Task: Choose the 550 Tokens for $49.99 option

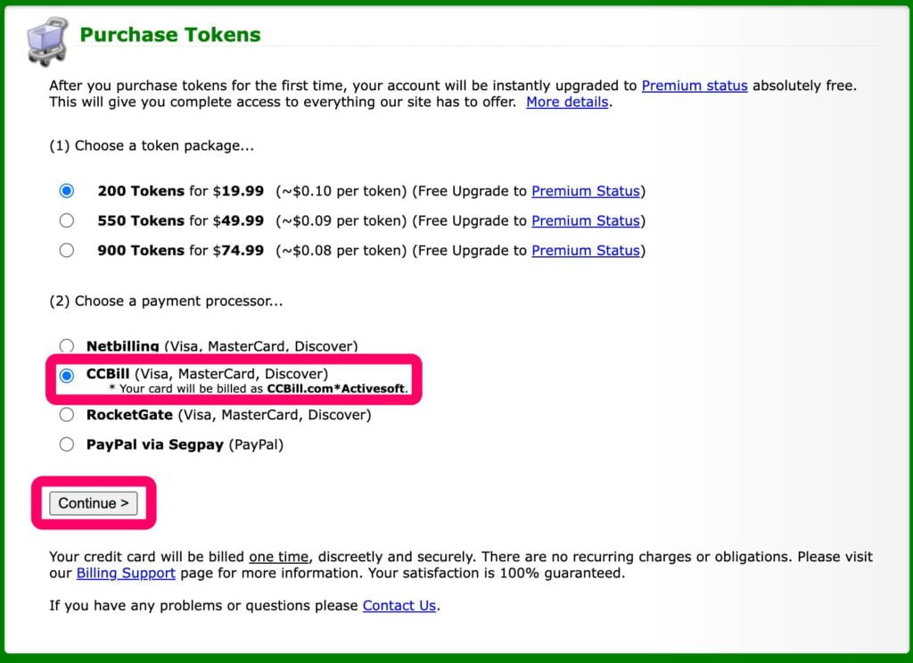Action: [67, 220]
